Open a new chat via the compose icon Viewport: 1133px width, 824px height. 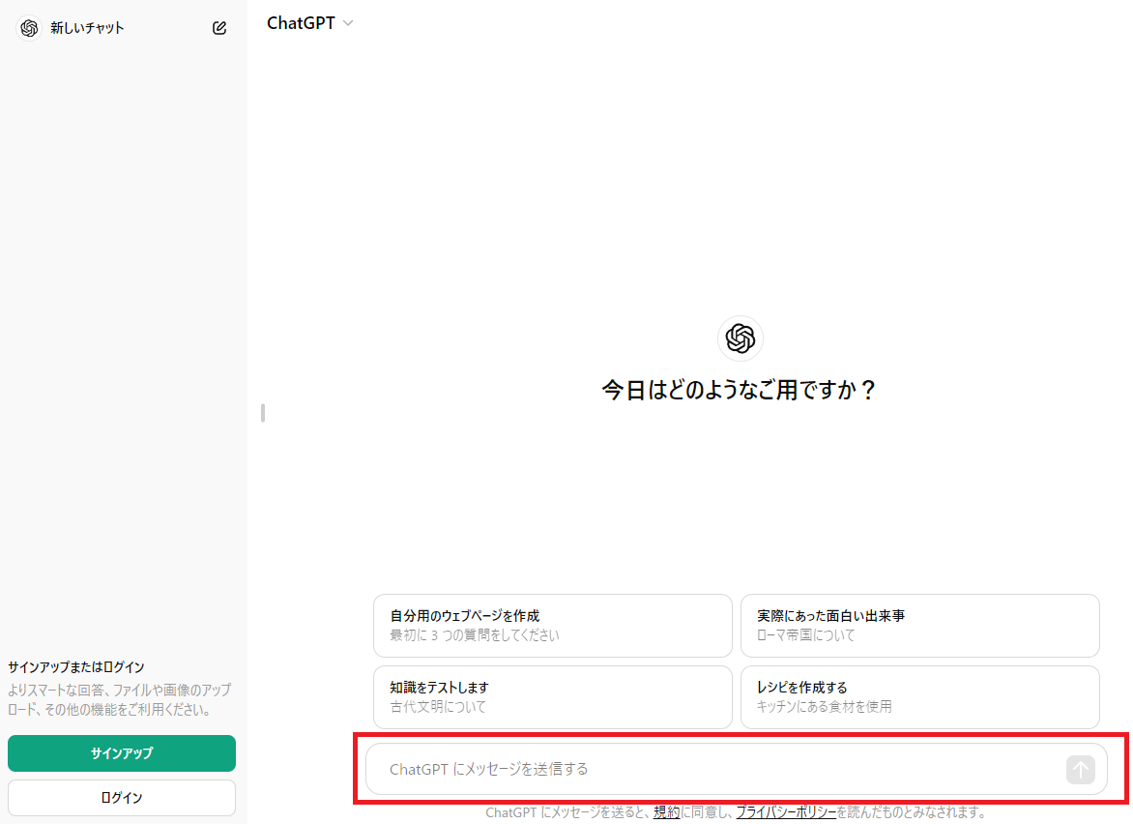[x=219, y=28]
